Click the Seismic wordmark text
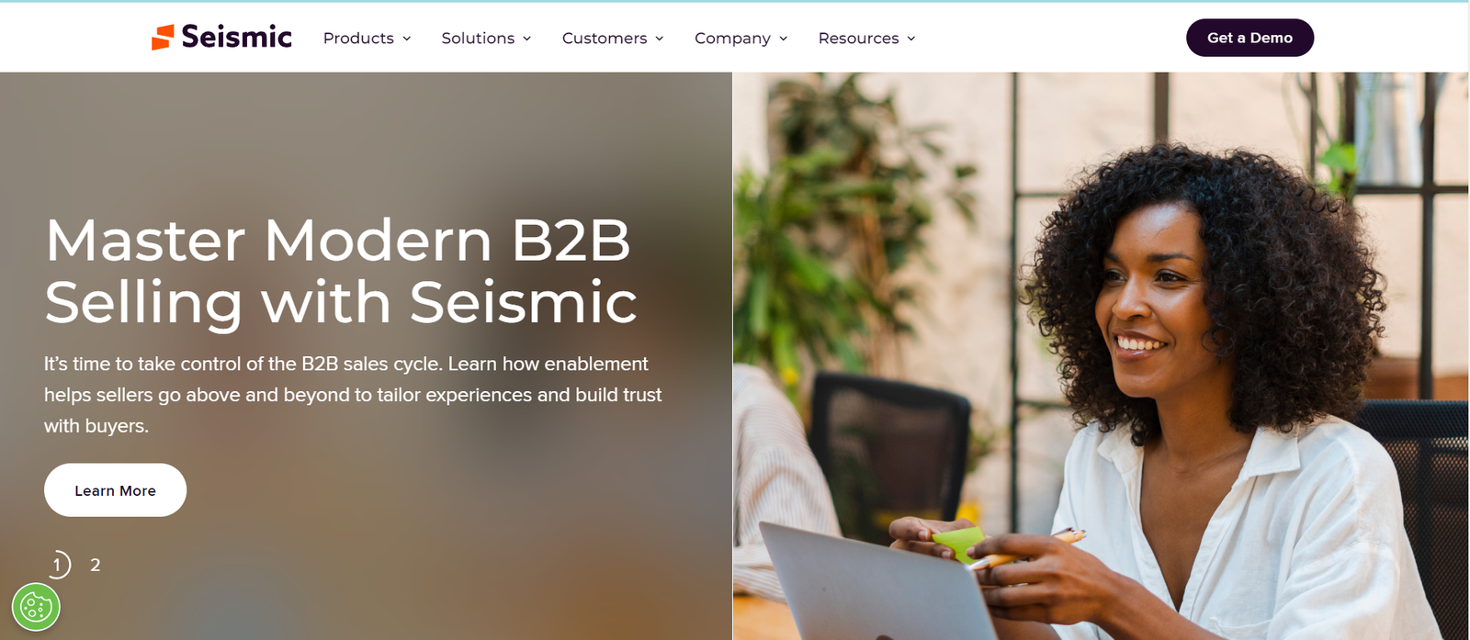 click(236, 37)
